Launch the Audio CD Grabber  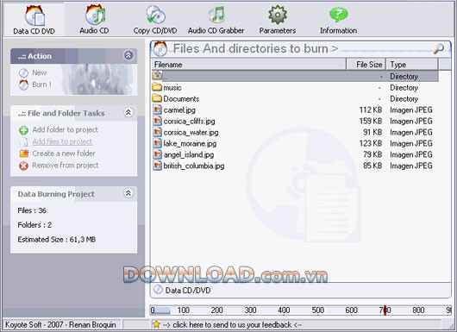tap(216, 20)
